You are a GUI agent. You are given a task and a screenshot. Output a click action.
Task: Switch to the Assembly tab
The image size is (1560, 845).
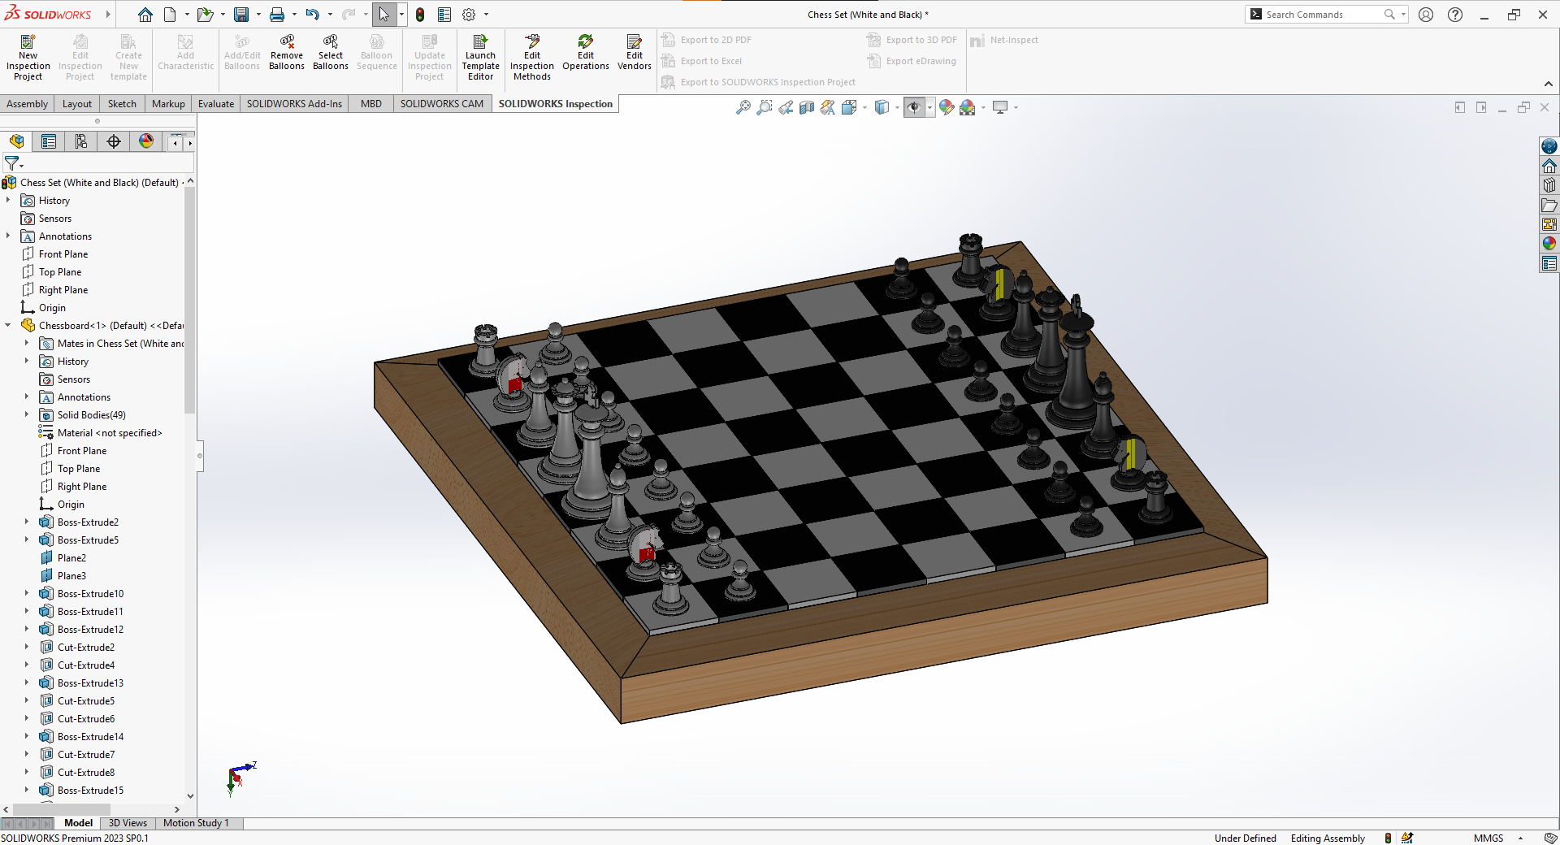tap(28, 104)
